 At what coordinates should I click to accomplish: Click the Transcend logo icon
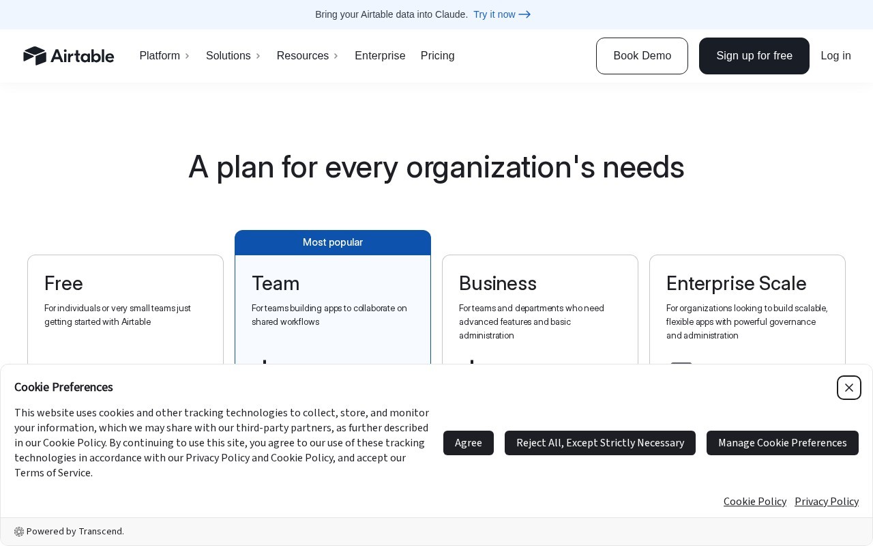tap(19, 532)
